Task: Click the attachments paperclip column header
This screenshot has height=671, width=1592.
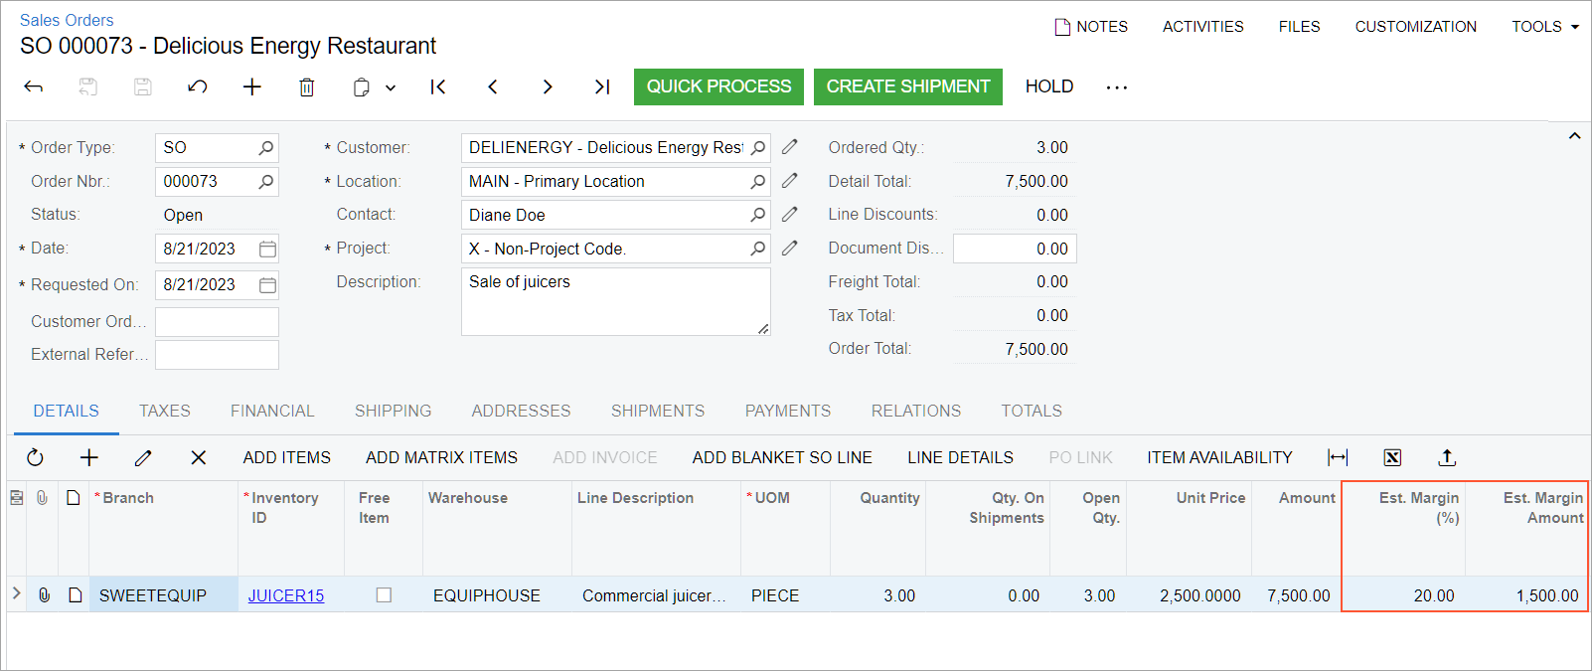Action: [42, 497]
